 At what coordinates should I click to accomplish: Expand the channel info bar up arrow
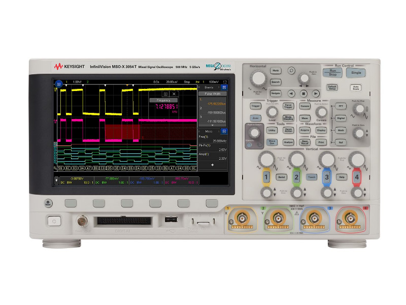pyautogui.click(x=56, y=180)
